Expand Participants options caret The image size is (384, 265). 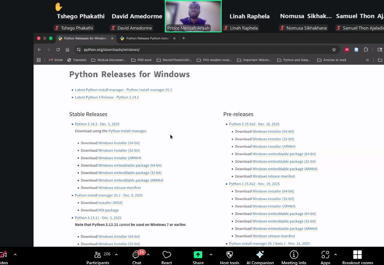click(x=116, y=255)
